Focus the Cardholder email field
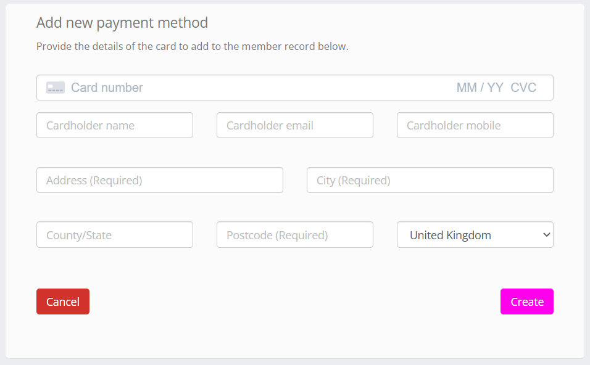This screenshot has width=590, height=365. pos(295,125)
